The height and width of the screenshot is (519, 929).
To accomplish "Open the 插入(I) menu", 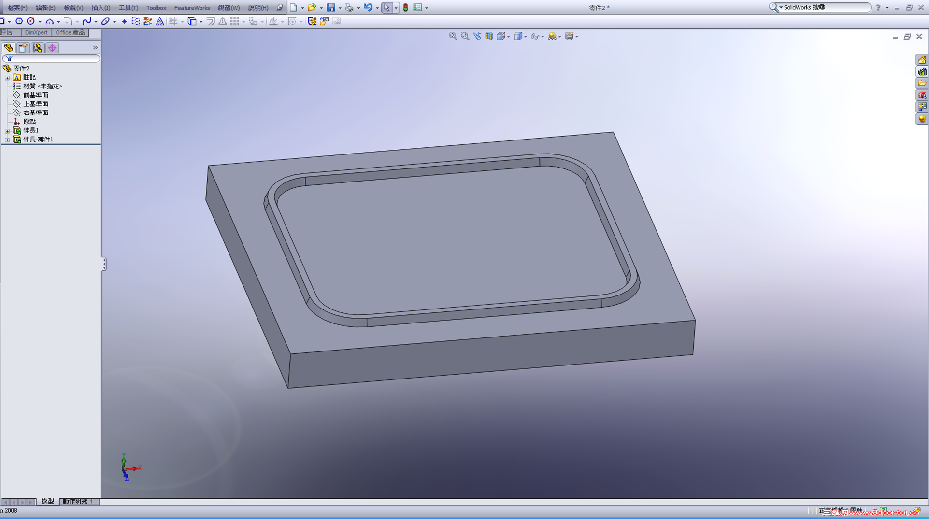I will pos(101,8).
